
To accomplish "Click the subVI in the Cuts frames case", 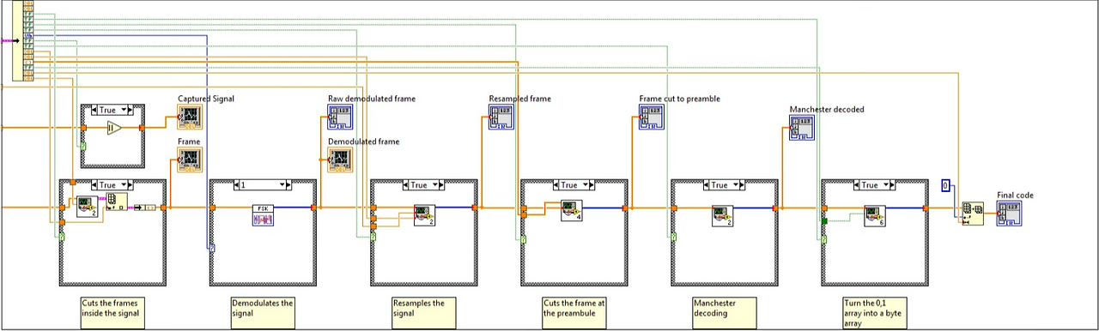I will pyautogui.click(x=87, y=207).
